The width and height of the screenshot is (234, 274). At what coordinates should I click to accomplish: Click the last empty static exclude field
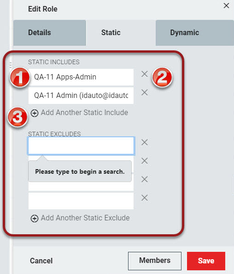[x=81, y=201]
